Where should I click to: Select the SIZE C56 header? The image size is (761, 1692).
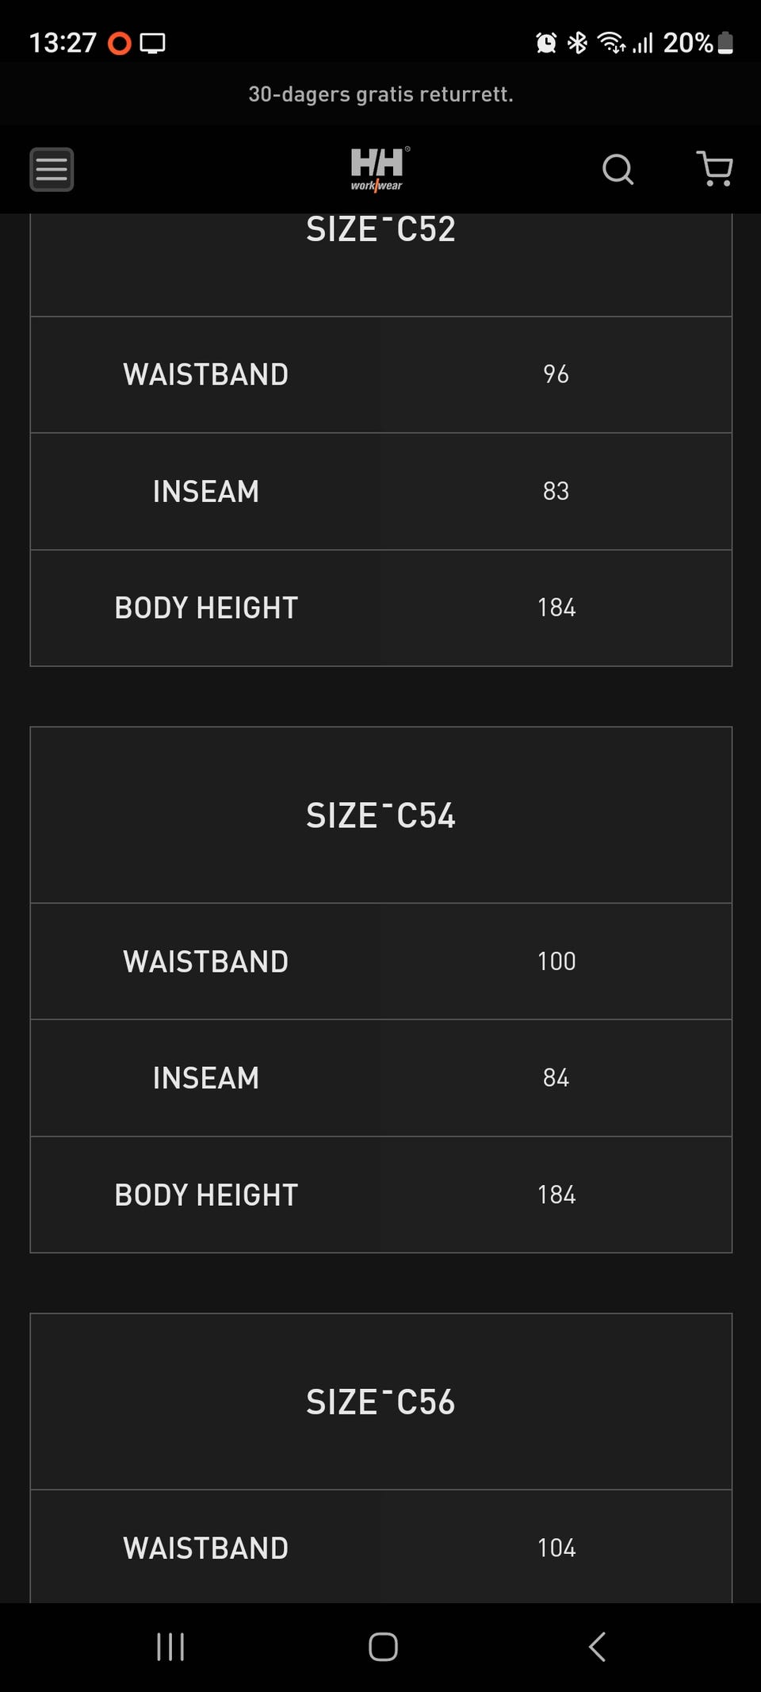pos(380,1402)
